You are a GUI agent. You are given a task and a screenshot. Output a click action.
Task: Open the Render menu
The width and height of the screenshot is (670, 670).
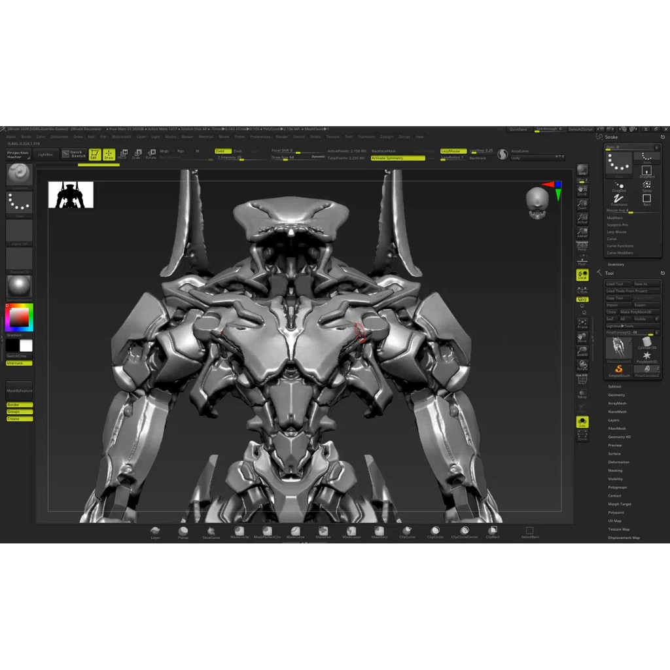click(281, 137)
